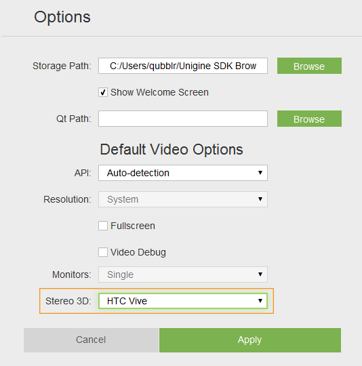Click the arrow icon in Monitors dropdown
Screen dimensions: 362x366
(260, 274)
